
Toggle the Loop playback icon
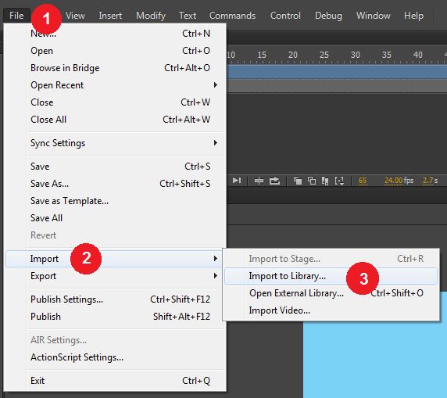274,181
